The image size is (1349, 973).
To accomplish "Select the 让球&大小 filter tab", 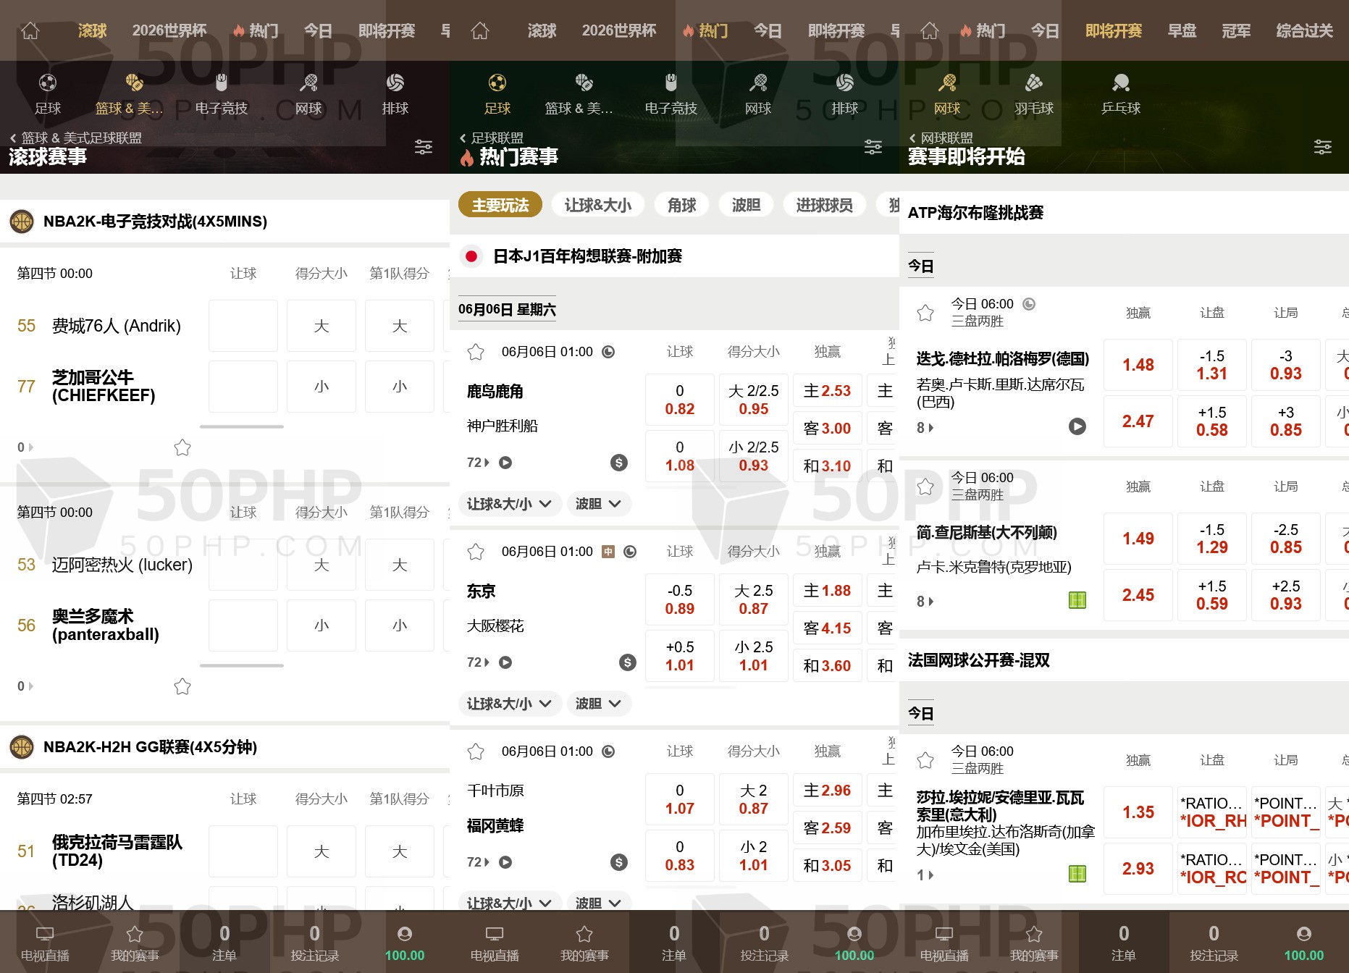I will pos(598,205).
